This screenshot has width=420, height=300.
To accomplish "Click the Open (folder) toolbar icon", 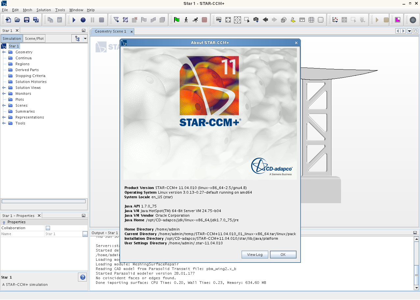I will (x=17, y=20).
